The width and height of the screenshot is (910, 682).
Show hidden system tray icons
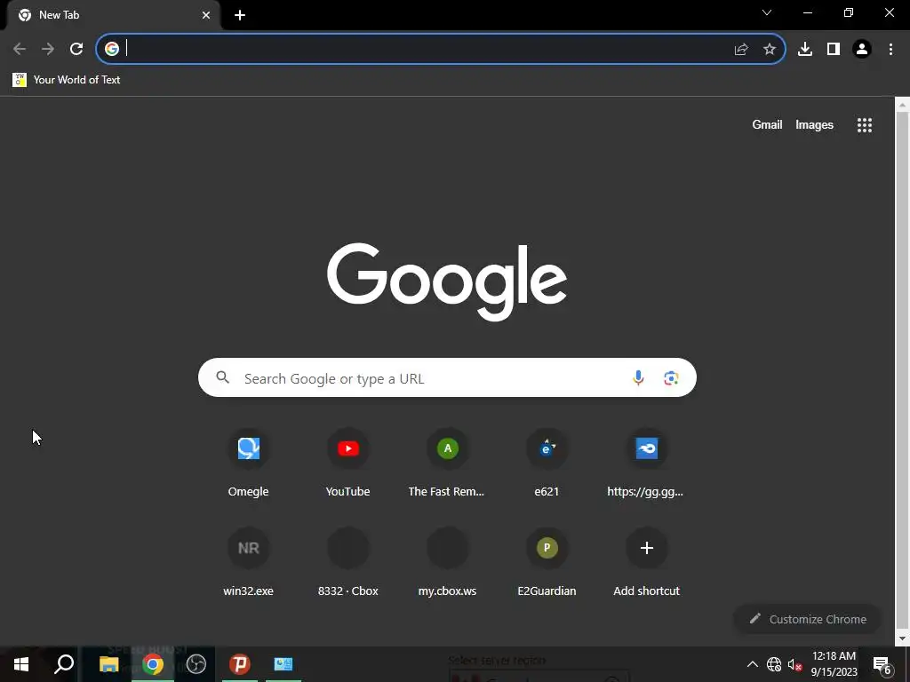[752, 664]
